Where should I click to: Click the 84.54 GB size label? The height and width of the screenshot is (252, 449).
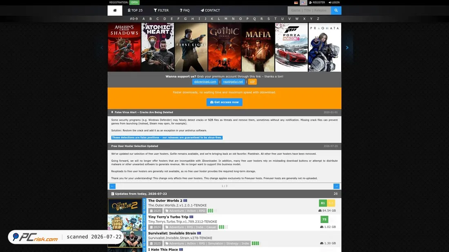(327, 210)
